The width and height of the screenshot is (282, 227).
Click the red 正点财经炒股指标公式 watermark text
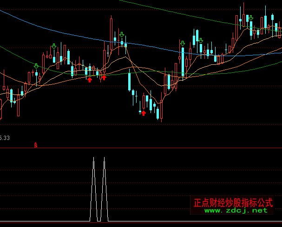(233, 202)
